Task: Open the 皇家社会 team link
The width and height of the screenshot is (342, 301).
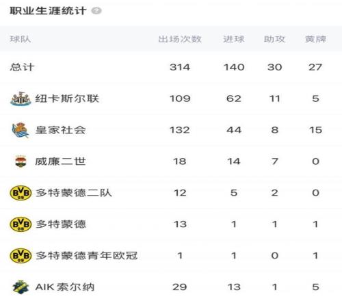Action: coord(60,130)
